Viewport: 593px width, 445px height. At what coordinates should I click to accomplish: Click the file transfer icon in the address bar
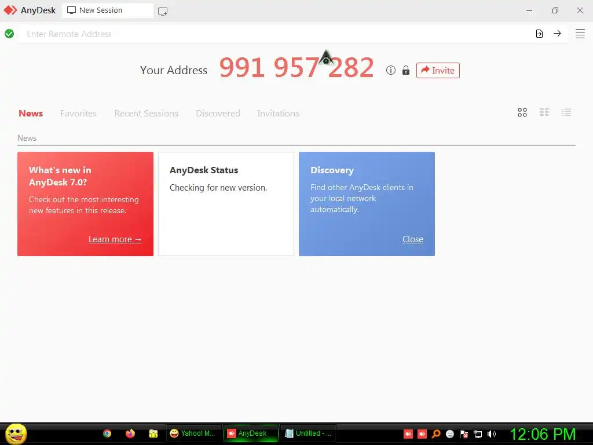(539, 34)
